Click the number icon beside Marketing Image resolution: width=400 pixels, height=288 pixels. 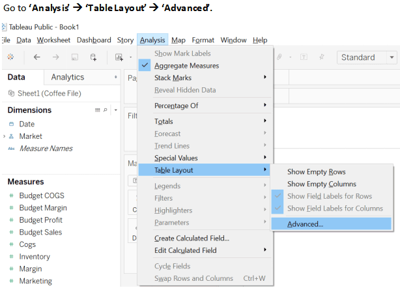pyautogui.click(x=11, y=281)
